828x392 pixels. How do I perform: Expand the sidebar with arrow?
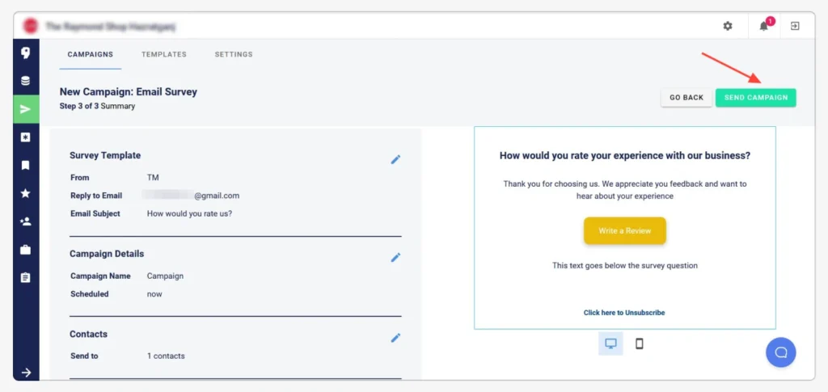pyautogui.click(x=26, y=373)
